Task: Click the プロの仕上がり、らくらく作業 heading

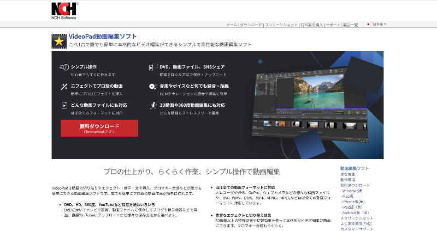Action: [x=192, y=172]
